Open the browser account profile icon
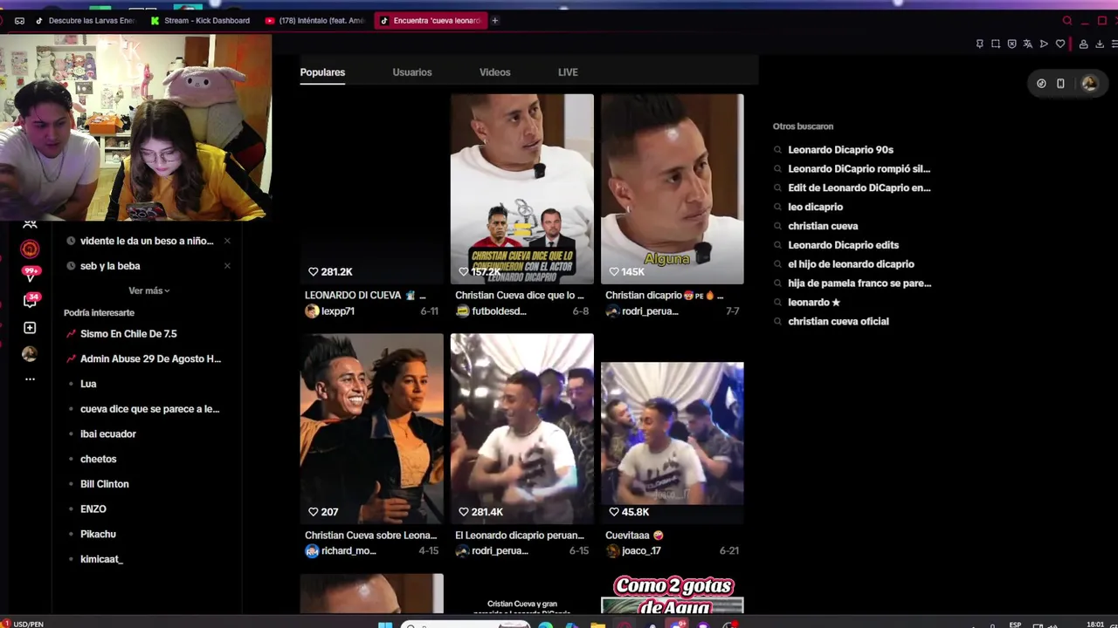1118x628 pixels. point(1083,44)
